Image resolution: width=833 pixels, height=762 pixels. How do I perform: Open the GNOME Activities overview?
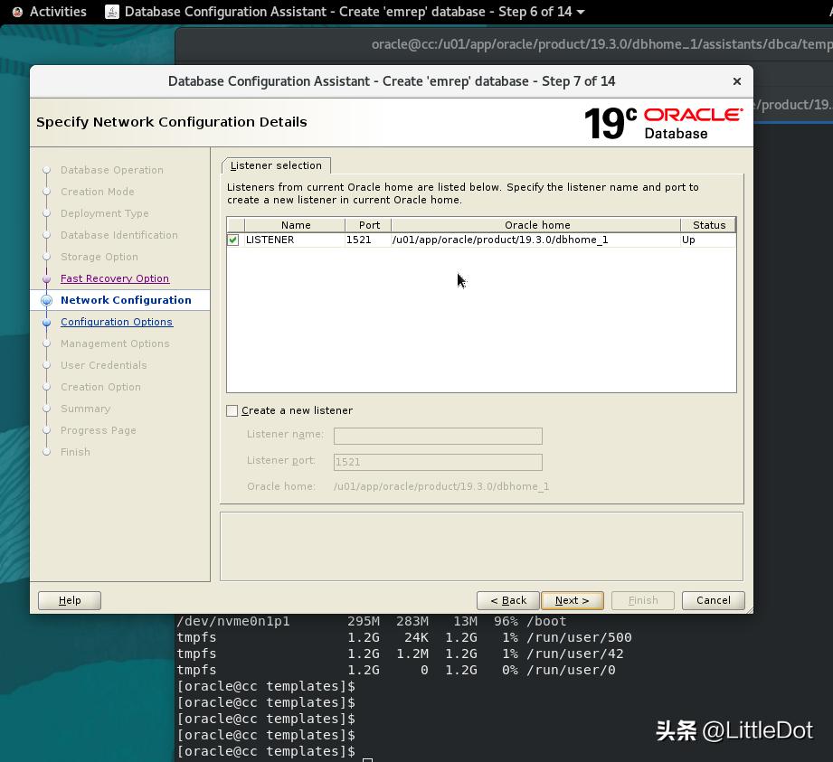(x=58, y=12)
